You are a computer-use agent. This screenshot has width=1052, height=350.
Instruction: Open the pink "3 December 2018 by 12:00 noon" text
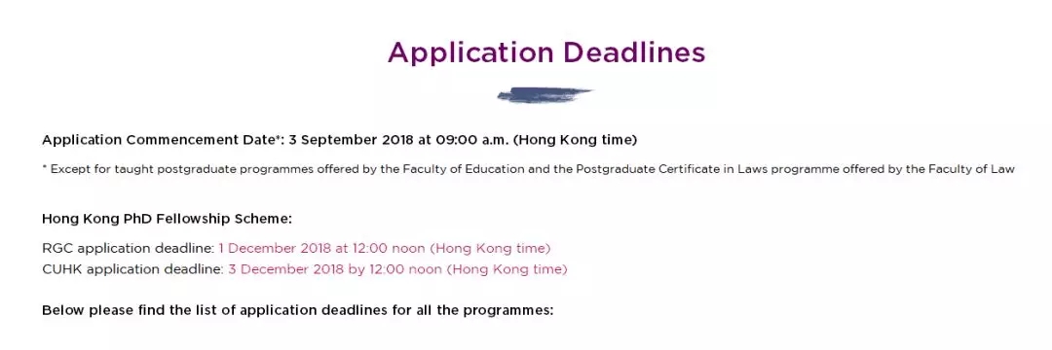(335, 269)
